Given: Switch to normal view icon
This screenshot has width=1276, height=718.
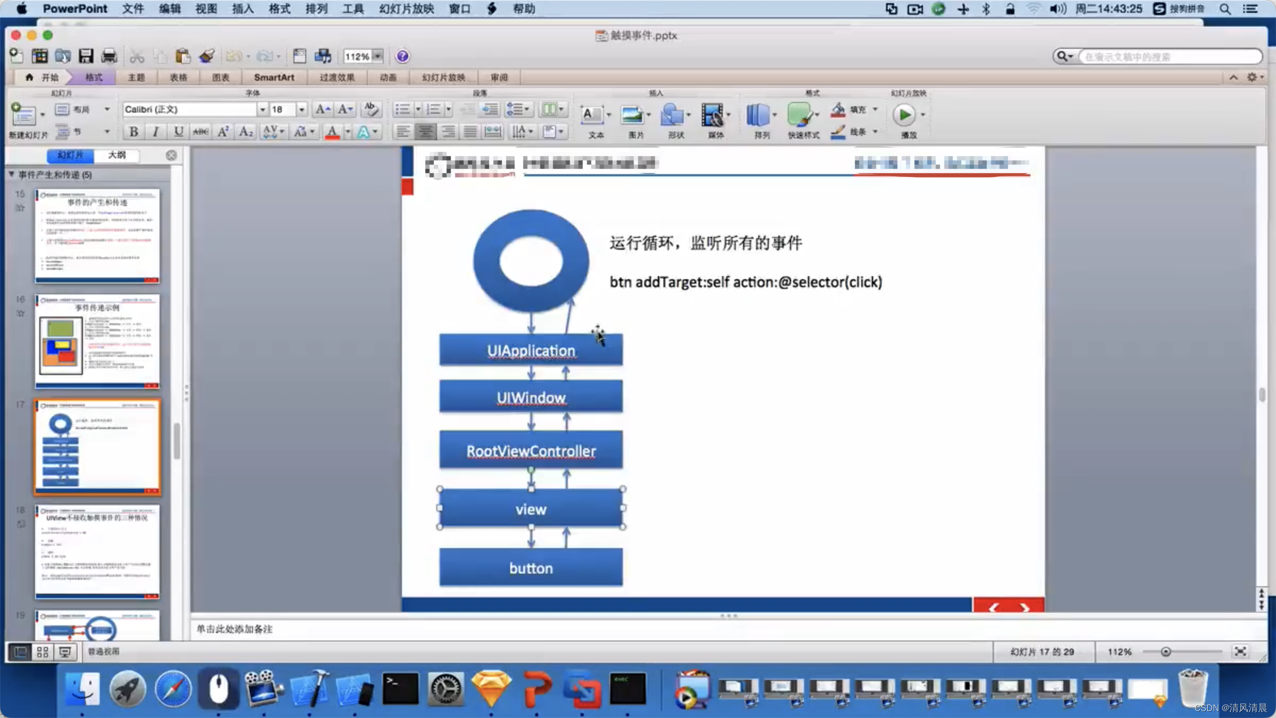Looking at the screenshot, I should (x=20, y=652).
